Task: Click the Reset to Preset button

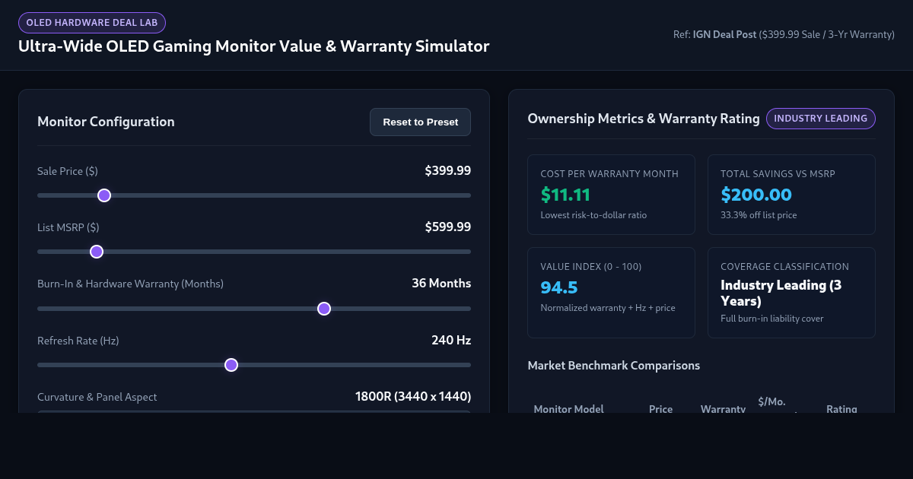Action: coord(420,122)
